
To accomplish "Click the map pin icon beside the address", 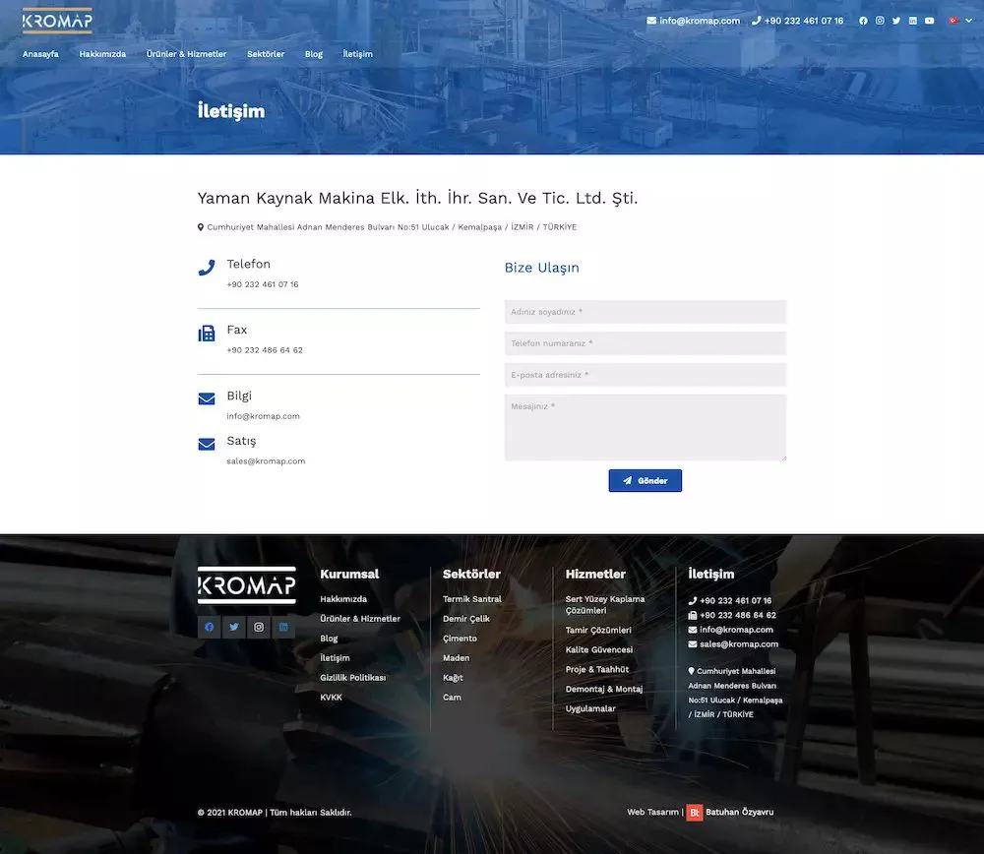I will coord(201,227).
